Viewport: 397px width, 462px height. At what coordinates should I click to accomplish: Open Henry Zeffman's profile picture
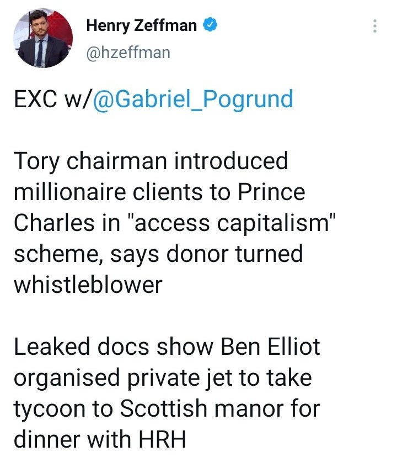point(43,38)
